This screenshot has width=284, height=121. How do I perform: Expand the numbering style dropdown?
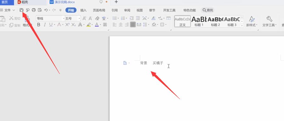[126, 18]
